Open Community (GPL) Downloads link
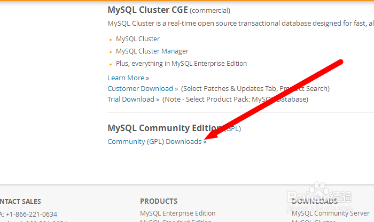The width and height of the screenshot is (374, 222). (x=157, y=142)
